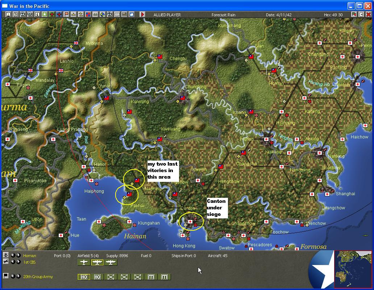Click the 'Date: 4/11/42' status text
The image size is (374, 290).
pos(279,15)
